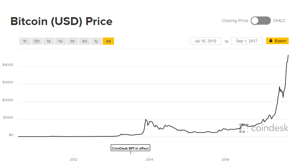The image size is (290, 165).
Task: Show the 1m time range
Action: click(x=73, y=41)
